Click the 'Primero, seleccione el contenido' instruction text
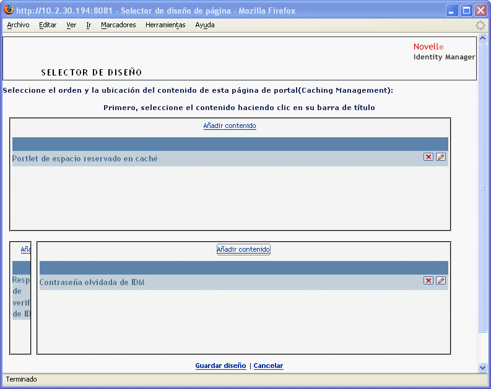The height and width of the screenshot is (389, 491). [x=239, y=108]
